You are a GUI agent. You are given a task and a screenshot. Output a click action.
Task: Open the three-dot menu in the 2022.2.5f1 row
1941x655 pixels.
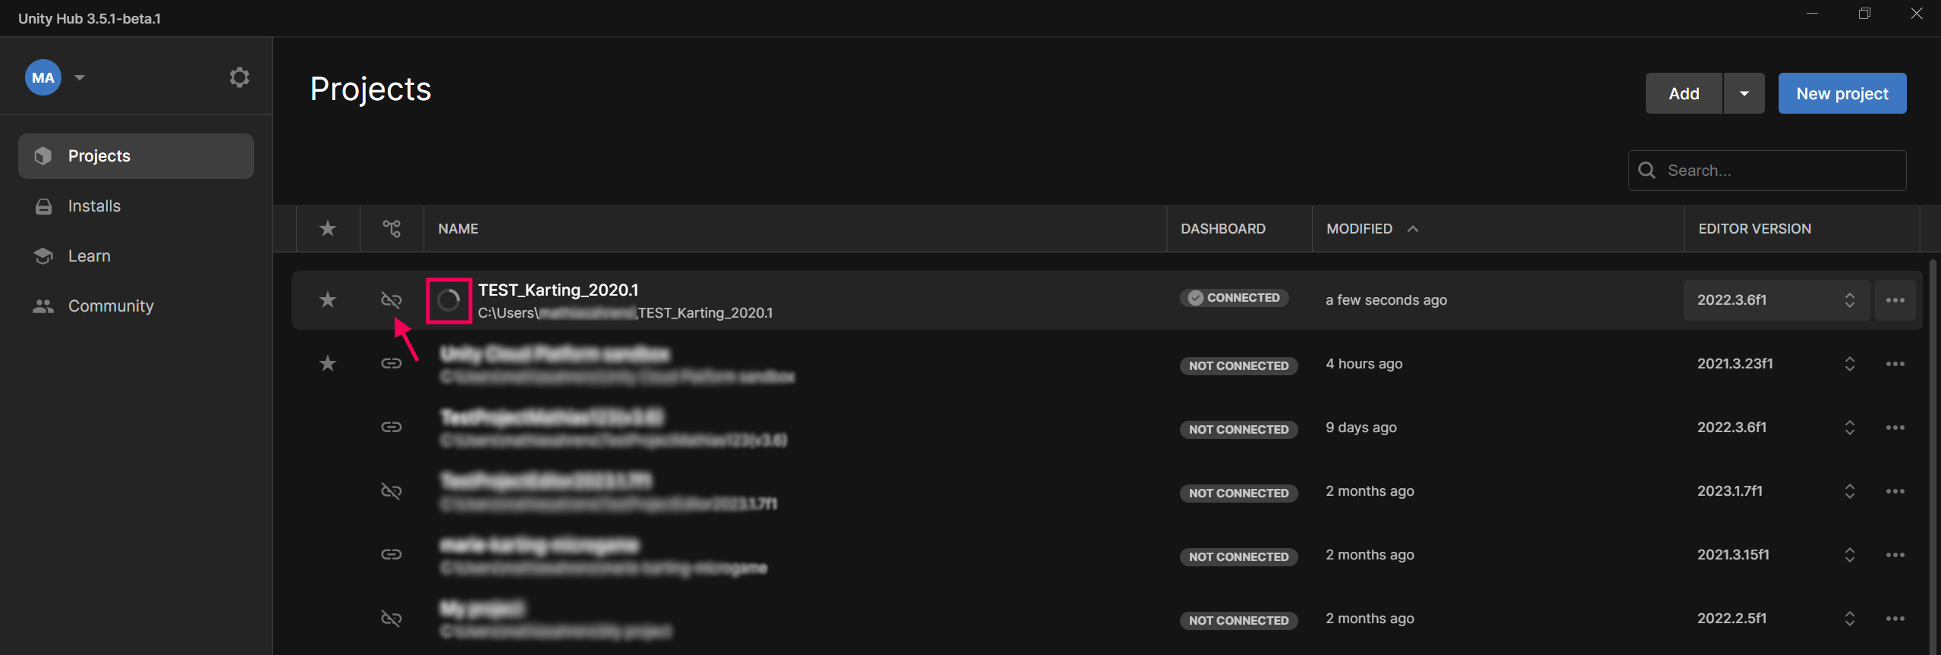click(x=1895, y=619)
